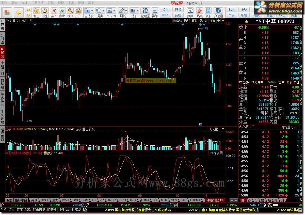
Task: Switch to the TRIX indicator tab
Action: coord(133,200)
